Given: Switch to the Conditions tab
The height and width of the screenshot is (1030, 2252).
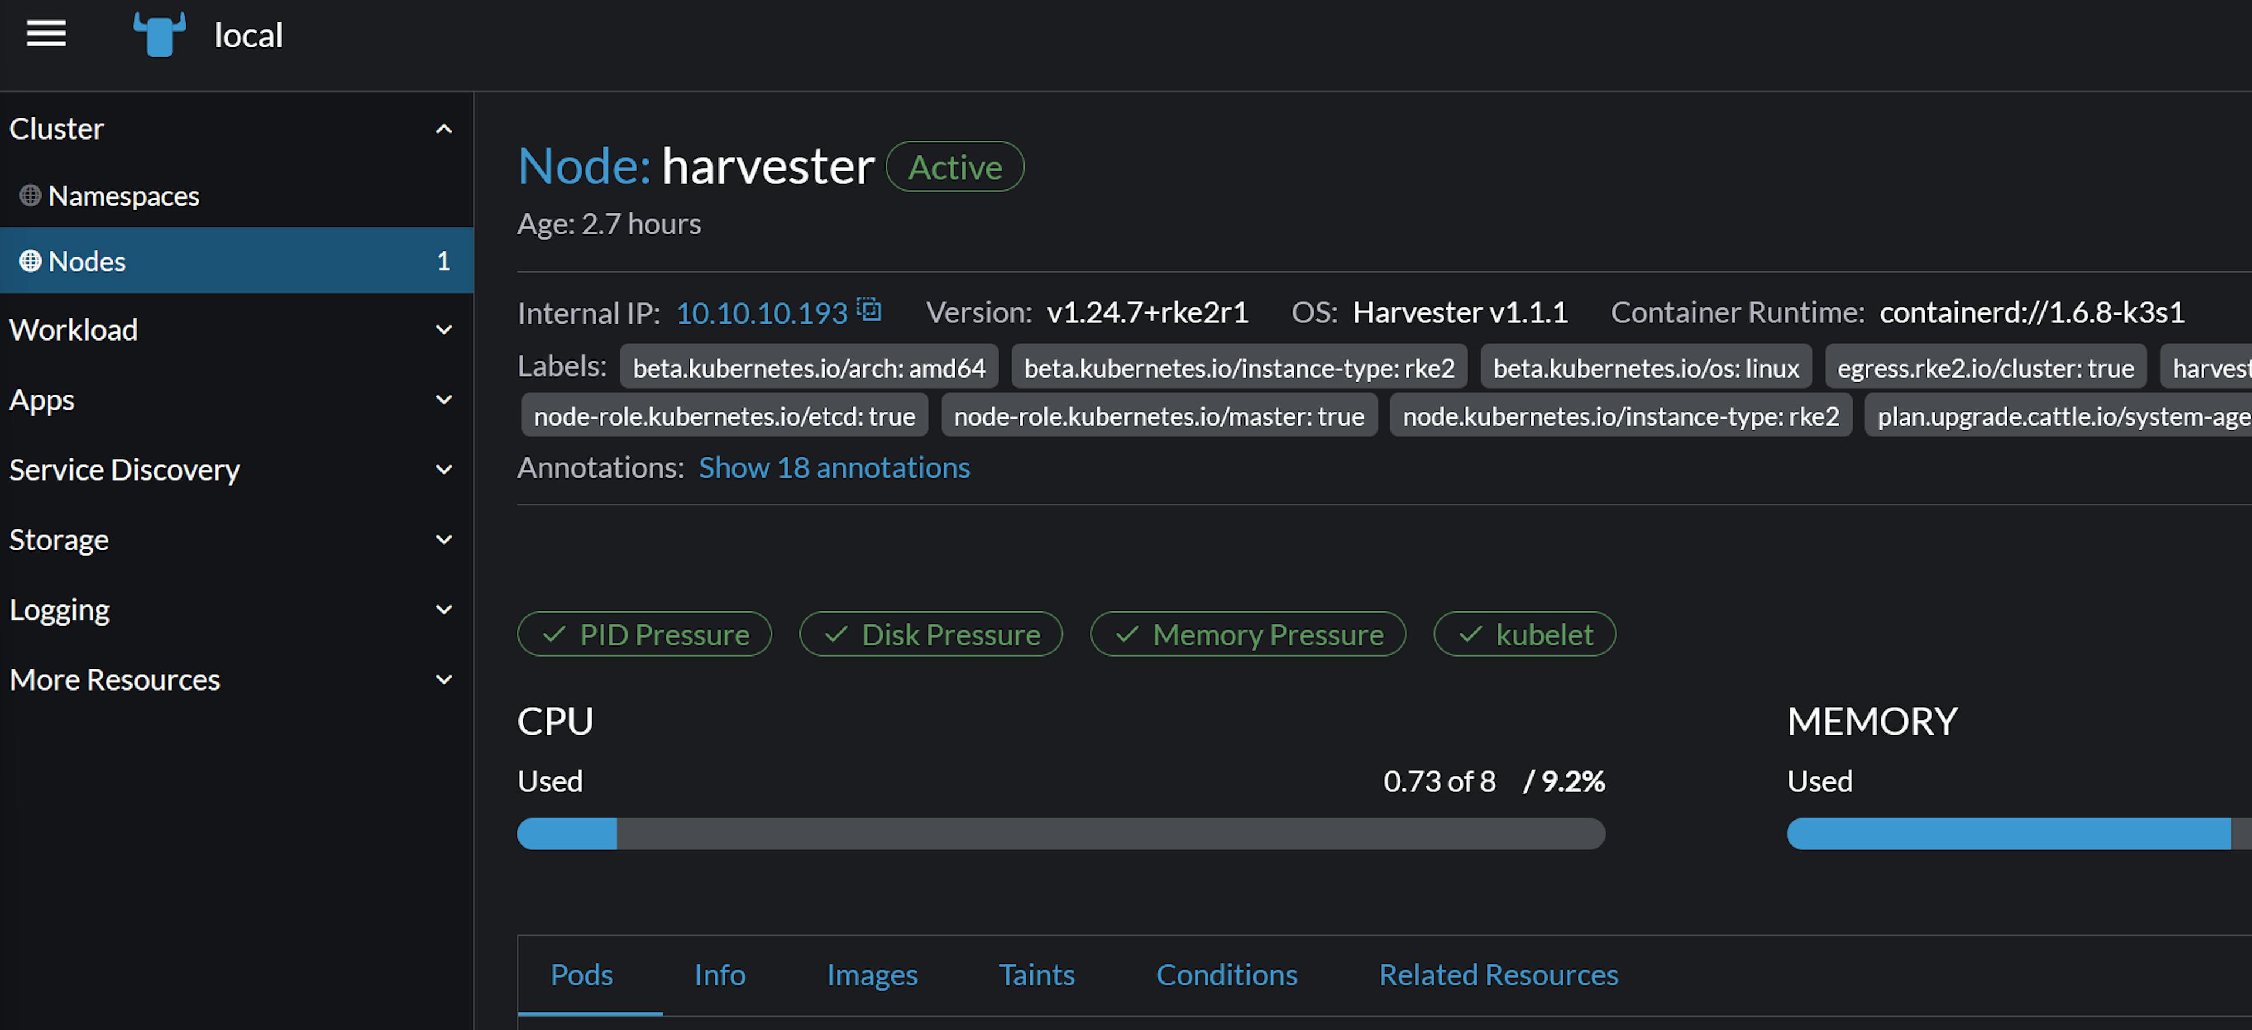Looking at the screenshot, I should coord(1226,975).
